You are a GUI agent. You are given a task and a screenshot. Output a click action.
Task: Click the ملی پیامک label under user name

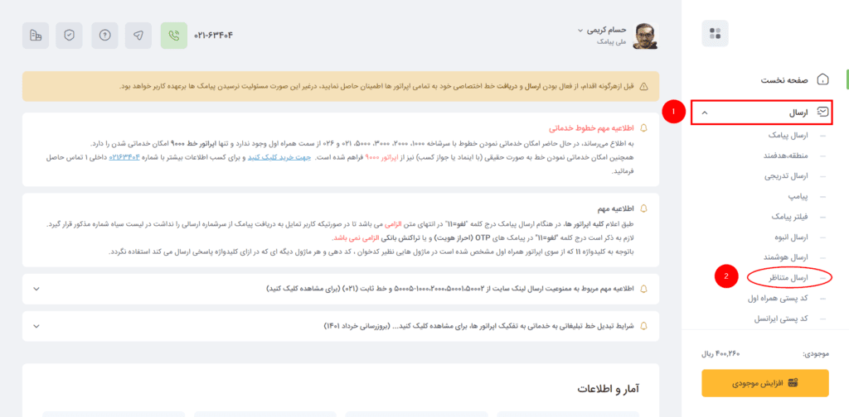pyautogui.click(x=611, y=41)
